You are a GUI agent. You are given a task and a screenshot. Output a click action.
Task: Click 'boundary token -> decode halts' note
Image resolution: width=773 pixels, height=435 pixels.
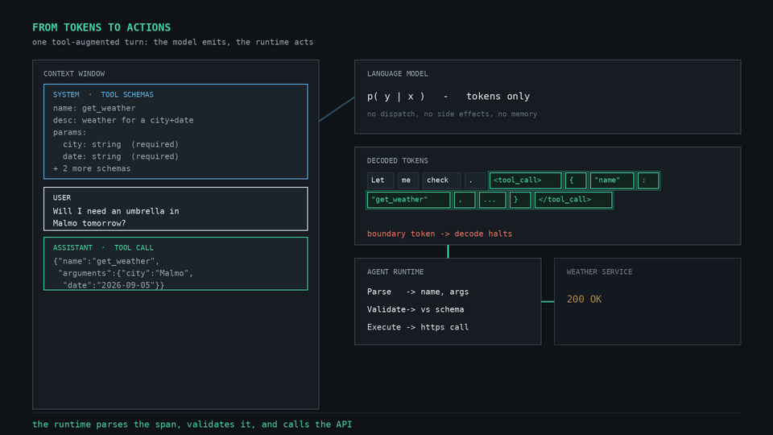pyautogui.click(x=440, y=234)
